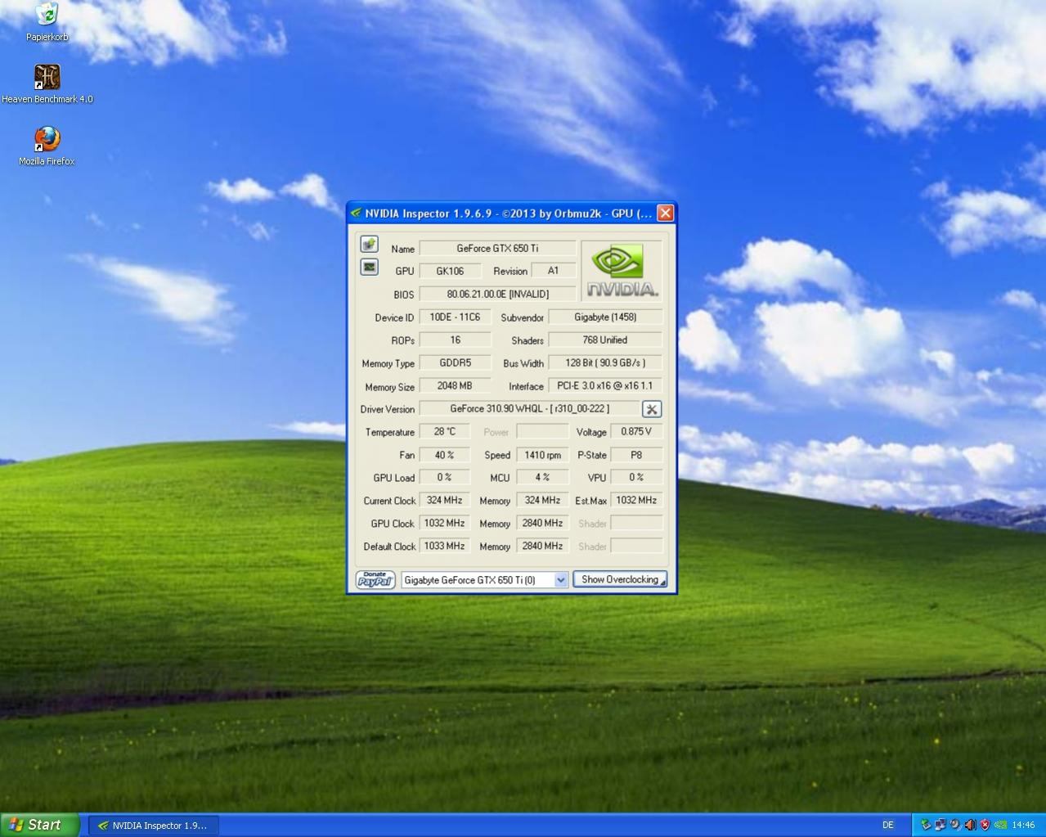Screen dimensions: 1046x837
Task: Click the 28 °C temperature value
Action: click(445, 431)
